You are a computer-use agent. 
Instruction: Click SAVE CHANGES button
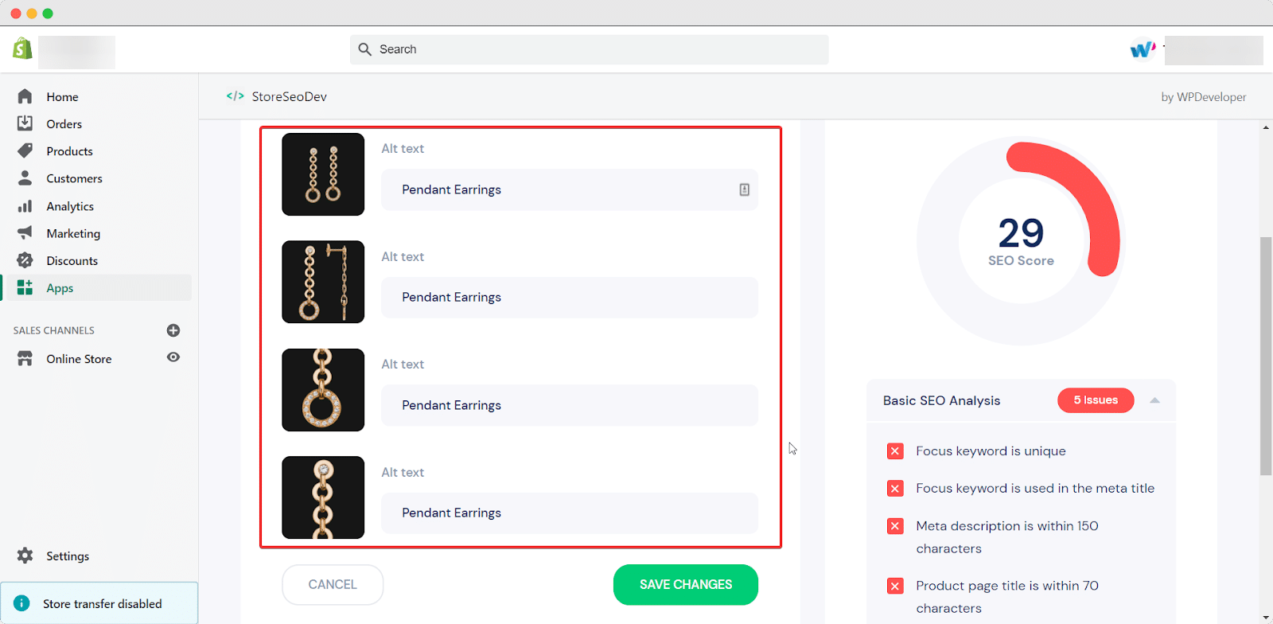686,584
